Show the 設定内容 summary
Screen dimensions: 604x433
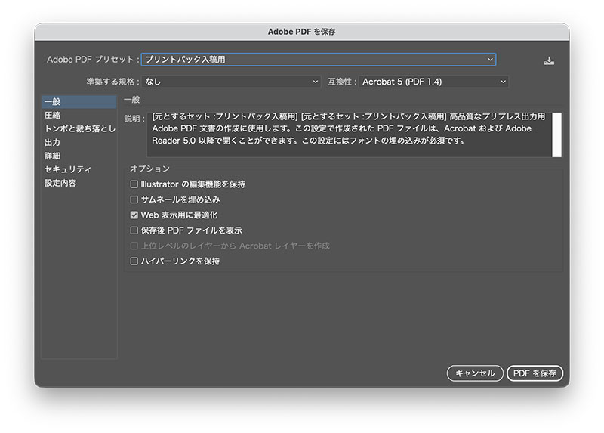pos(60,183)
